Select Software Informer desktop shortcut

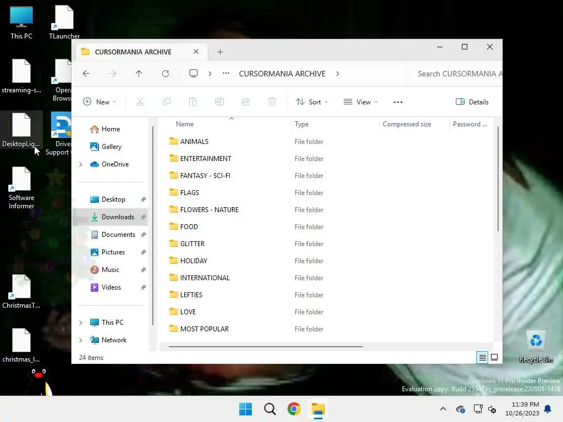pos(21,188)
